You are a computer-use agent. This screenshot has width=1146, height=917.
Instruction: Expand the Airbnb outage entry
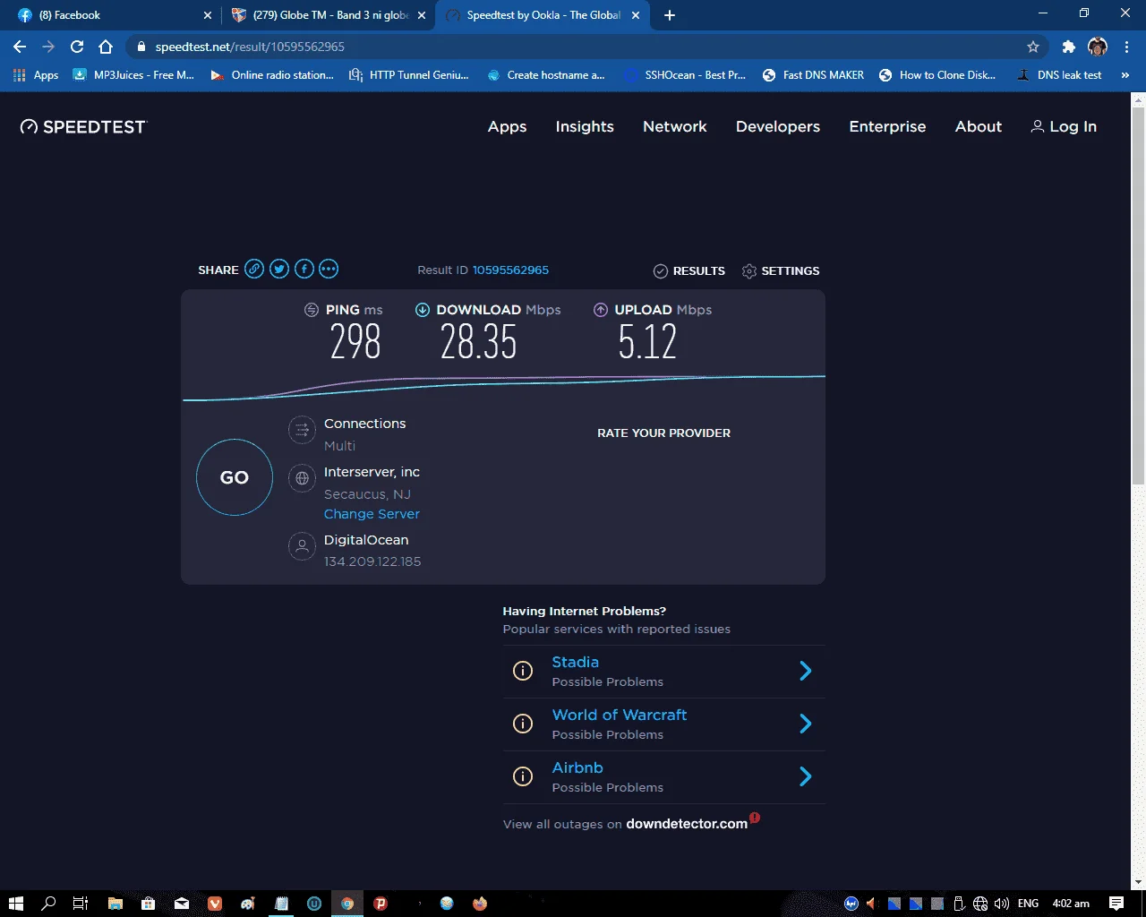pyautogui.click(x=663, y=777)
